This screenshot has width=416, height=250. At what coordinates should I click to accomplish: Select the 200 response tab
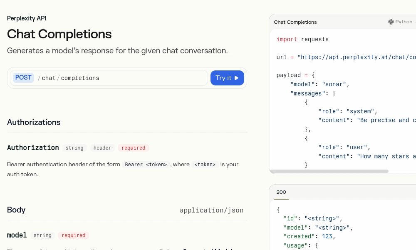pos(281,192)
